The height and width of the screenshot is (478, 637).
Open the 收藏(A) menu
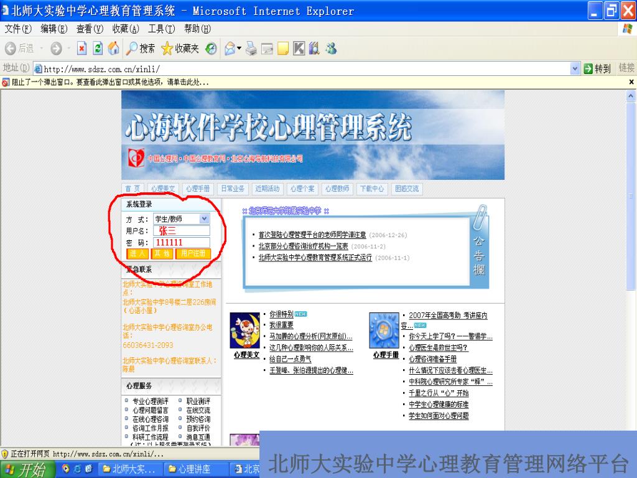click(x=126, y=29)
